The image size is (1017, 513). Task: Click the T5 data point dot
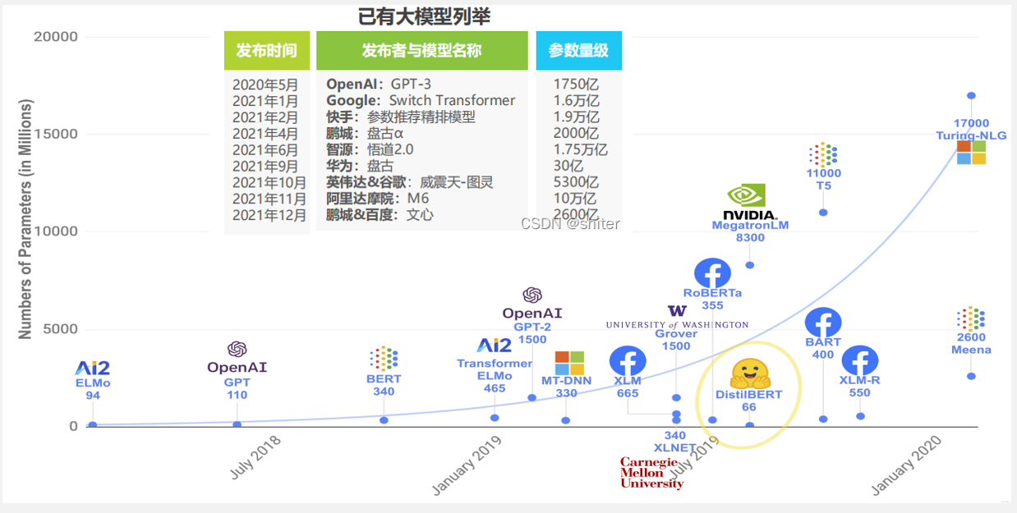[x=823, y=213]
